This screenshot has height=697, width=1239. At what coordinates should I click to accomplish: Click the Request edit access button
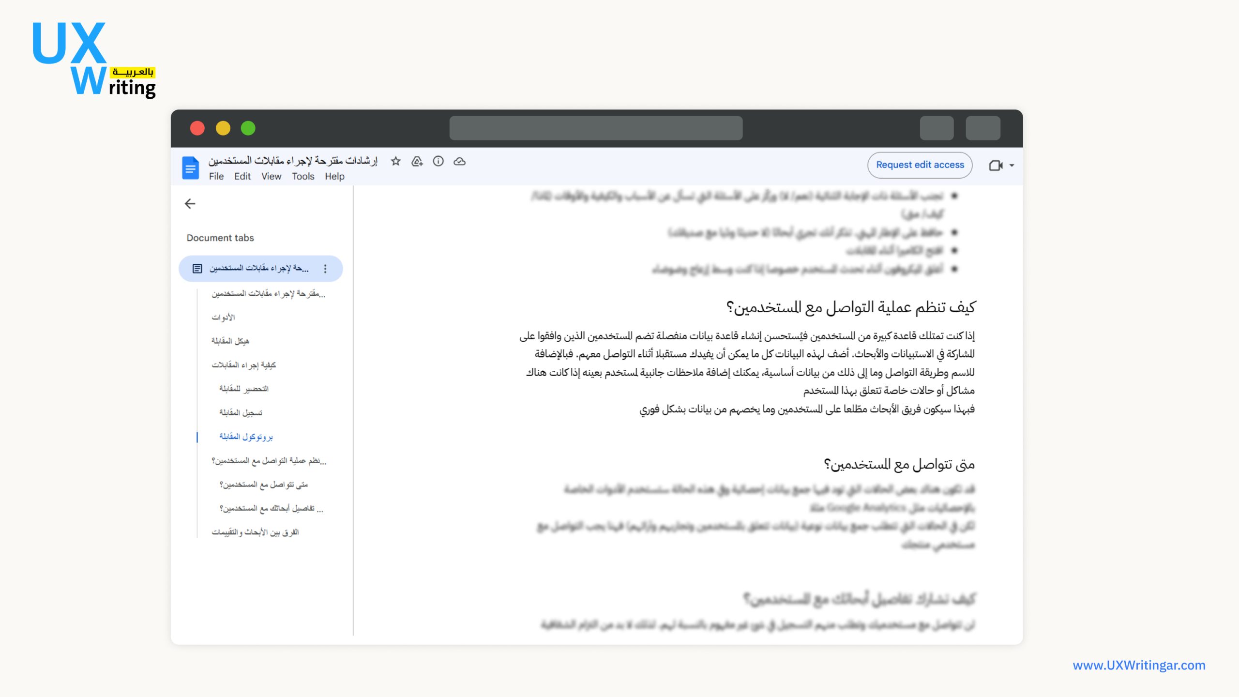click(x=920, y=165)
